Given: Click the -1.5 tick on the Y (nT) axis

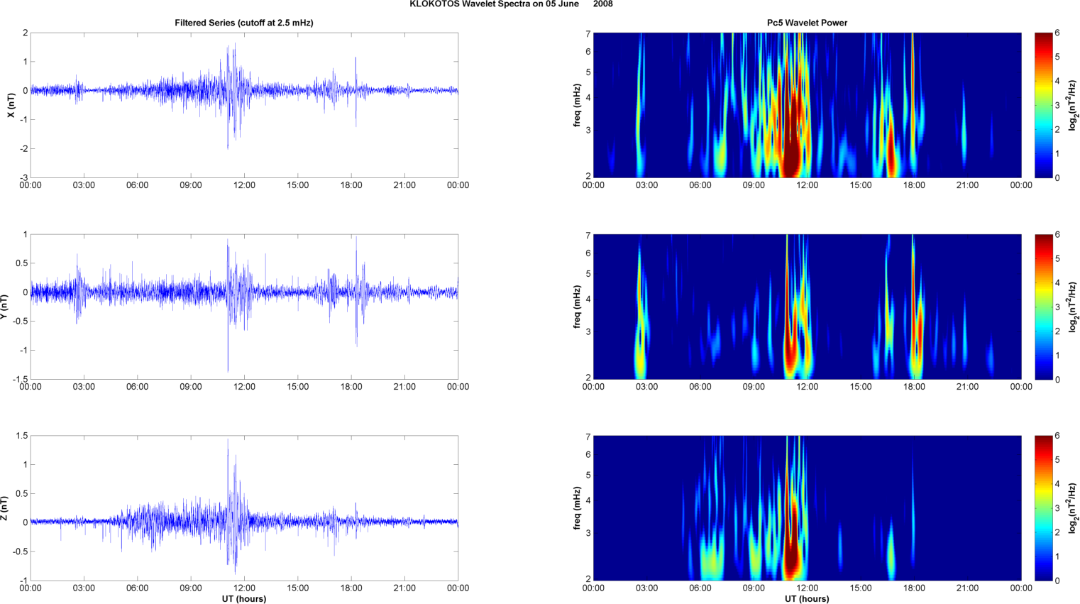Looking at the screenshot, I should point(21,379).
